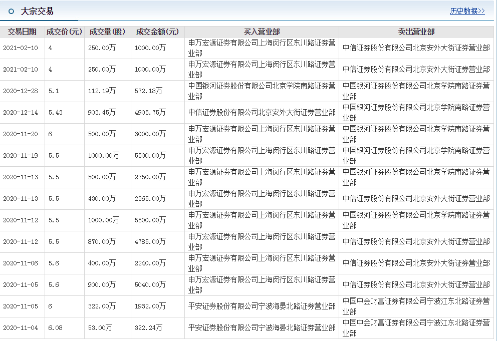
Task: Click the 成交价(元) column header
Action: (x=64, y=32)
